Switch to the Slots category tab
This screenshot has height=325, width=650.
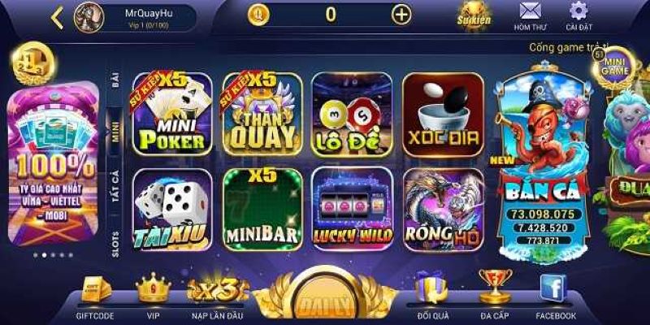tap(115, 244)
